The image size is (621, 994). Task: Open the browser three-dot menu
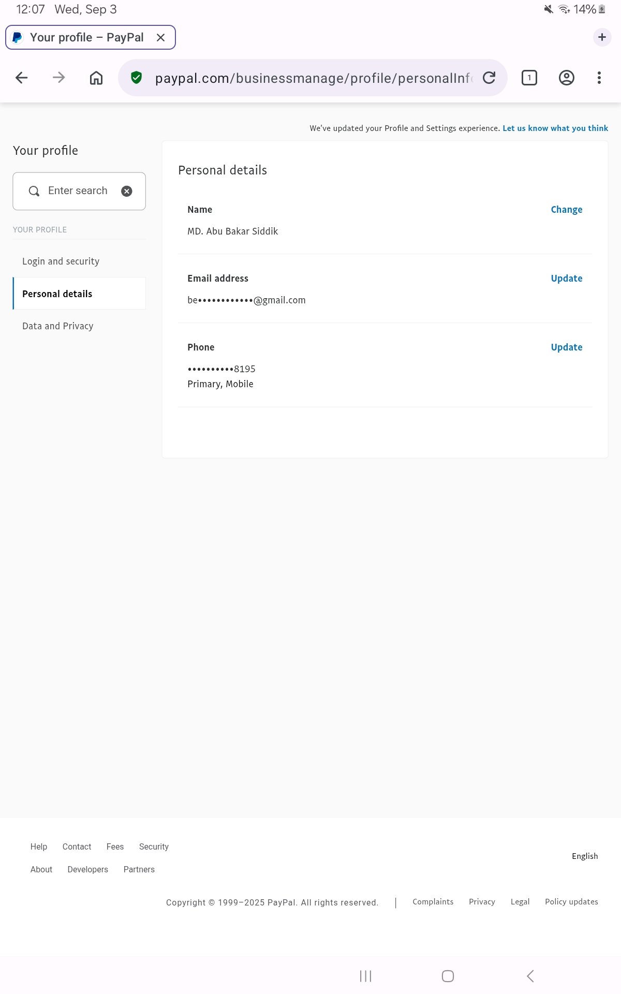point(599,78)
